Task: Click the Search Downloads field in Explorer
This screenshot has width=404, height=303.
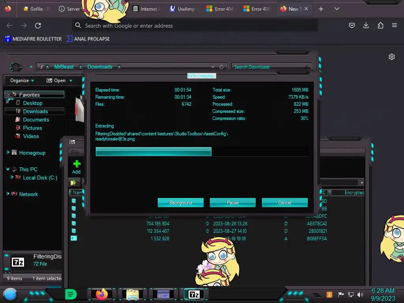Action: coord(271,67)
